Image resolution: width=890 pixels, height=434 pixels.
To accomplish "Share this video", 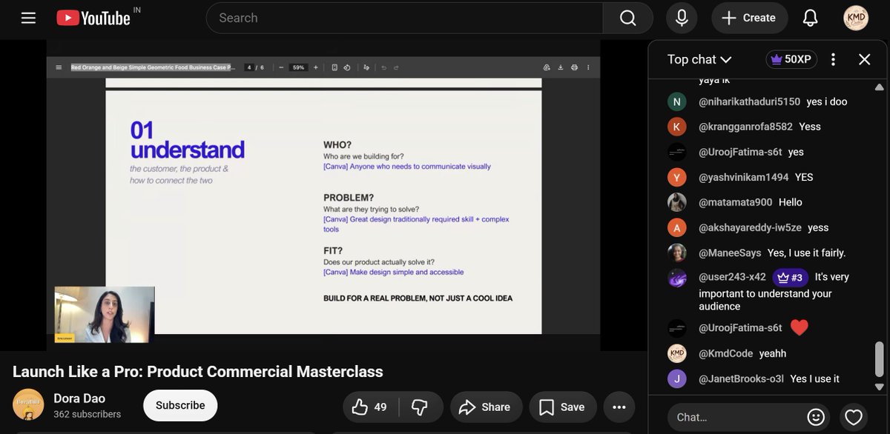I will click(486, 407).
